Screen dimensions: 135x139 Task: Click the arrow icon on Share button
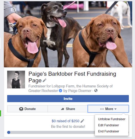click(x=63, y=109)
